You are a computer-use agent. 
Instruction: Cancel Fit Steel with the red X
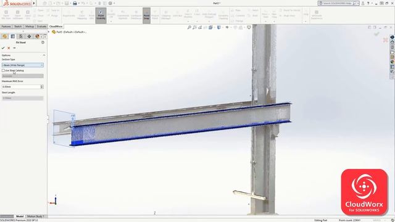pos(9,48)
